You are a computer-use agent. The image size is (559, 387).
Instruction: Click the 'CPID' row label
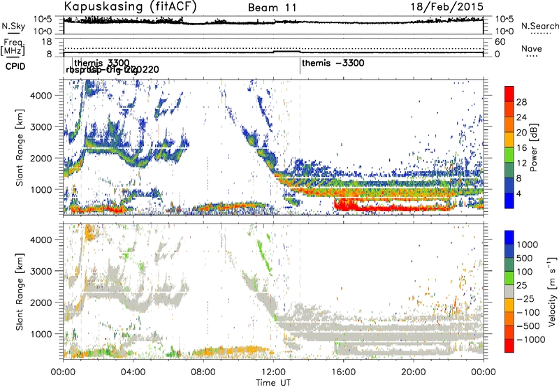point(15,66)
